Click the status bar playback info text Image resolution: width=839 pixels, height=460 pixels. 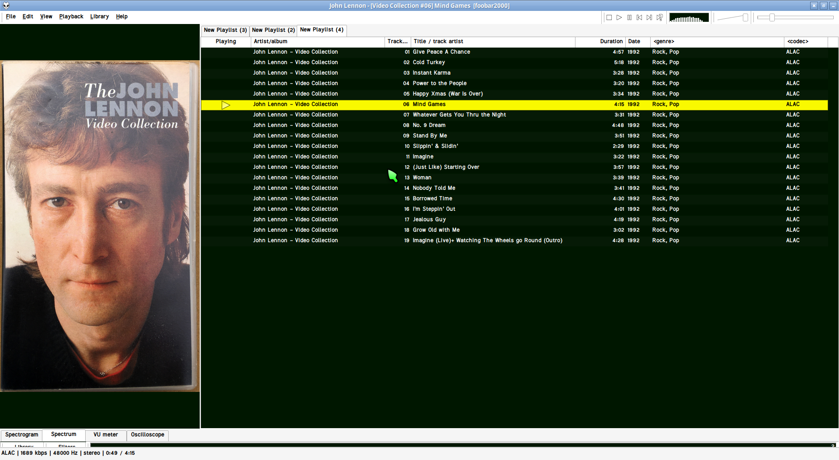tap(68, 453)
